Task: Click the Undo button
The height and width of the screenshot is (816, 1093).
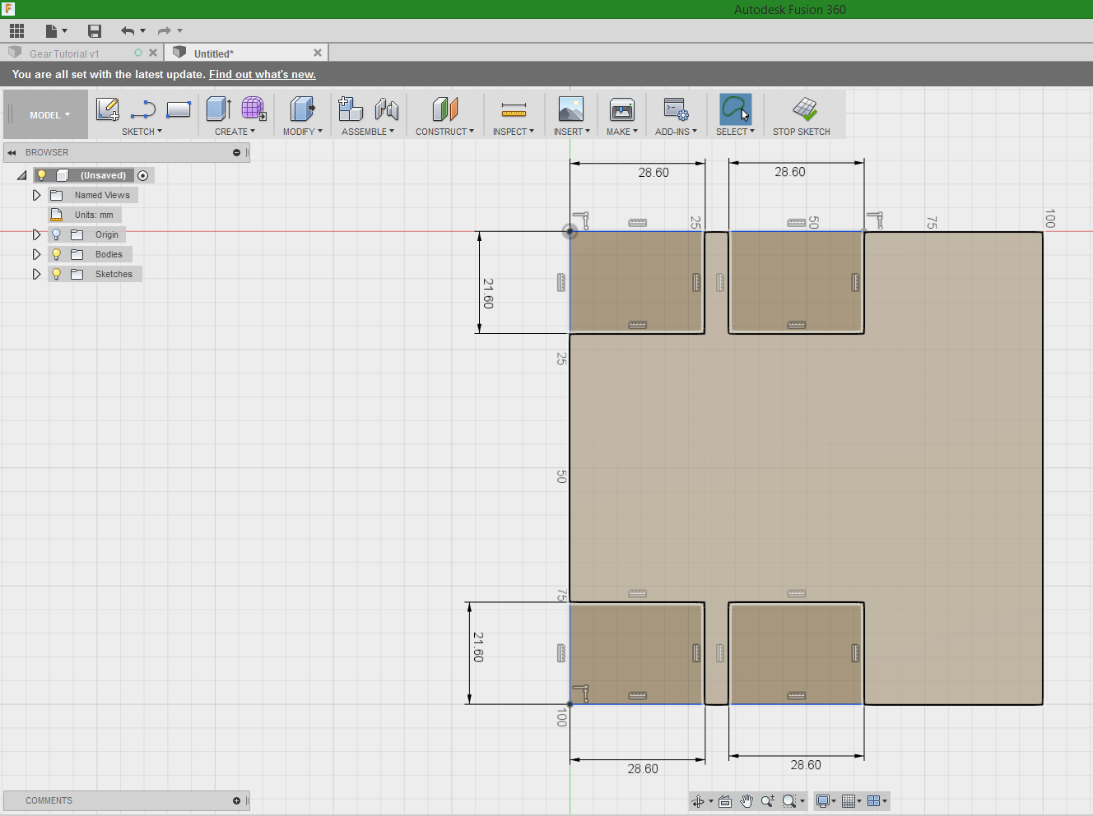Action: point(127,31)
